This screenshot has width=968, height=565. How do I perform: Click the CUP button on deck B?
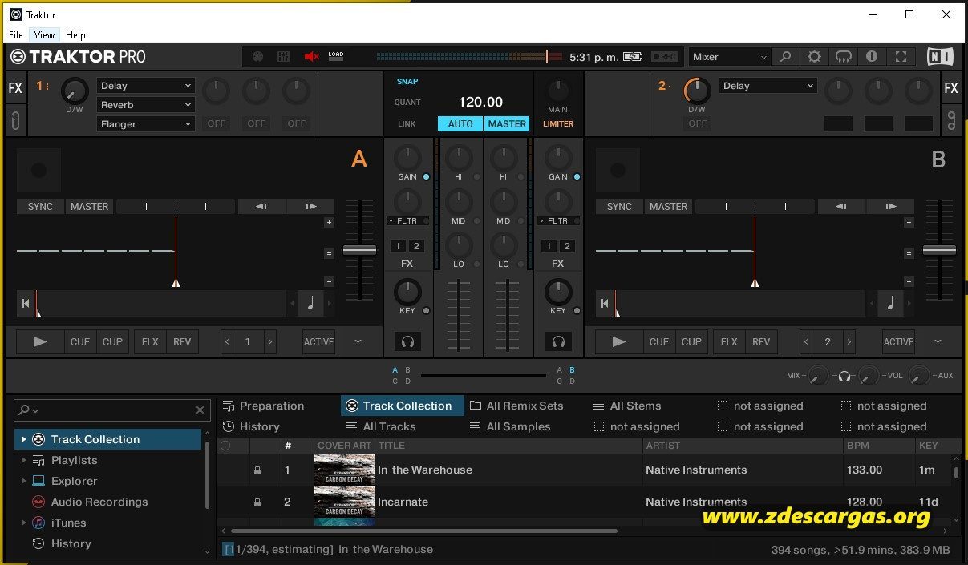tap(691, 341)
